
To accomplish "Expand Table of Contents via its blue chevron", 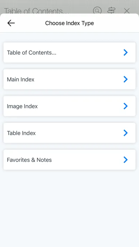I will 126,53.
